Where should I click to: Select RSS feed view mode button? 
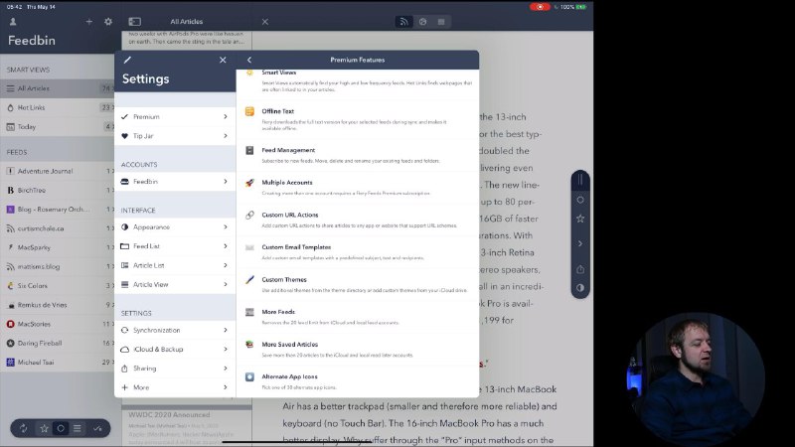tap(403, 21)
